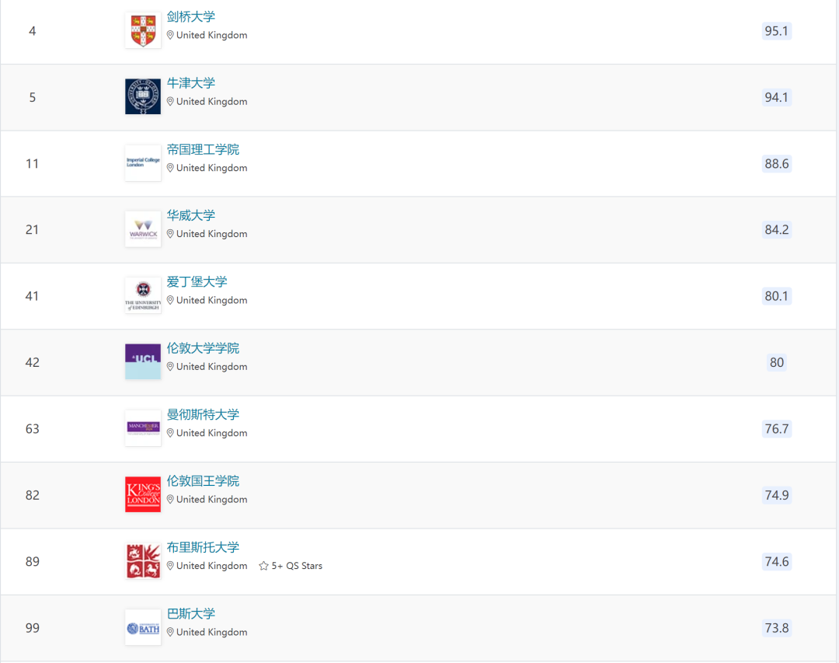Click location pin under 华威大学

click(170, 234)
